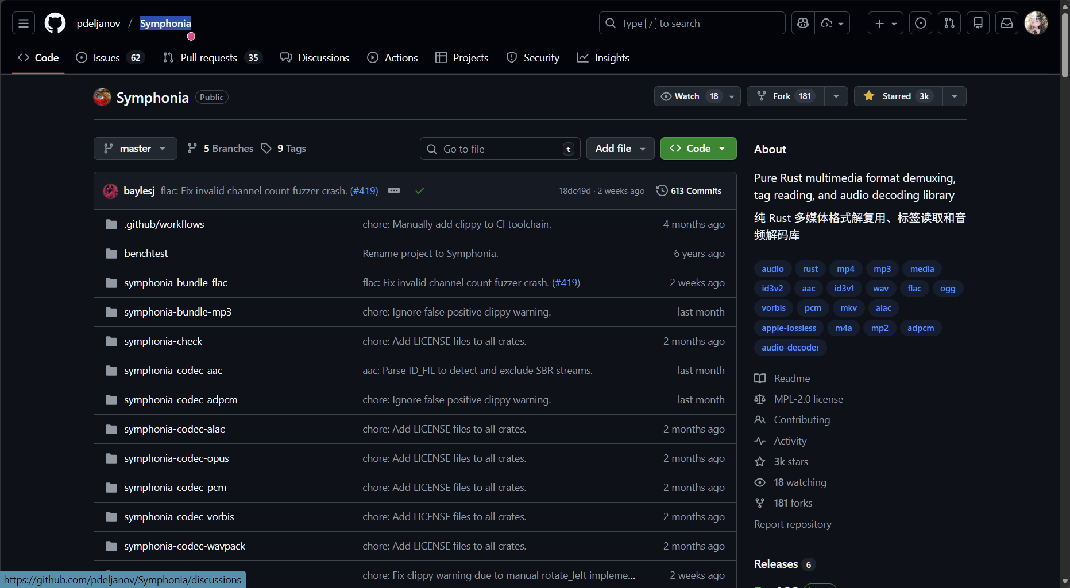The width and height of the screenshot is (1070, 588).
Task: Click the rust topic tag
Action: click(x=810, y=269)
